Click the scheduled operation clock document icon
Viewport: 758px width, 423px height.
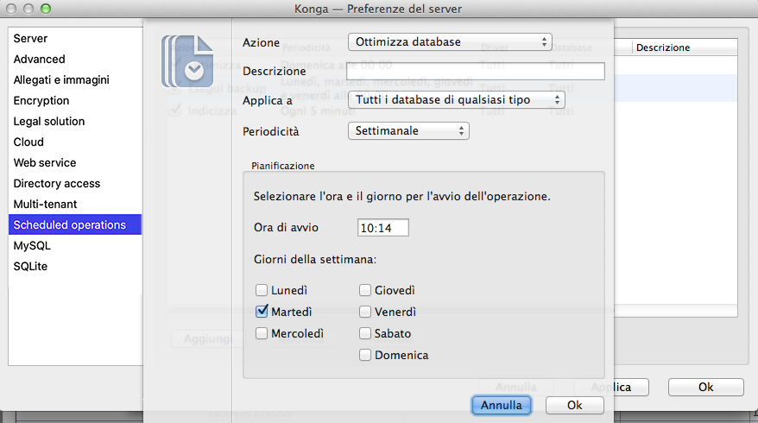(188, 60)
